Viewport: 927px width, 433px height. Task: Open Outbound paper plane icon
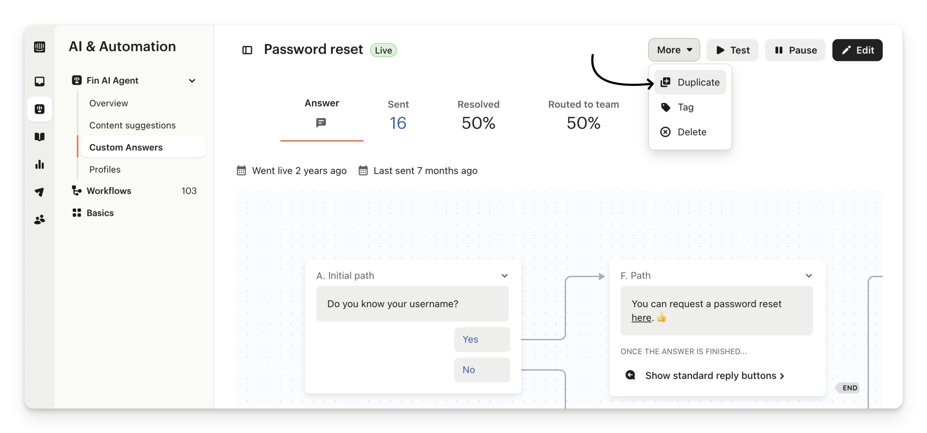[x=40, y=192]
